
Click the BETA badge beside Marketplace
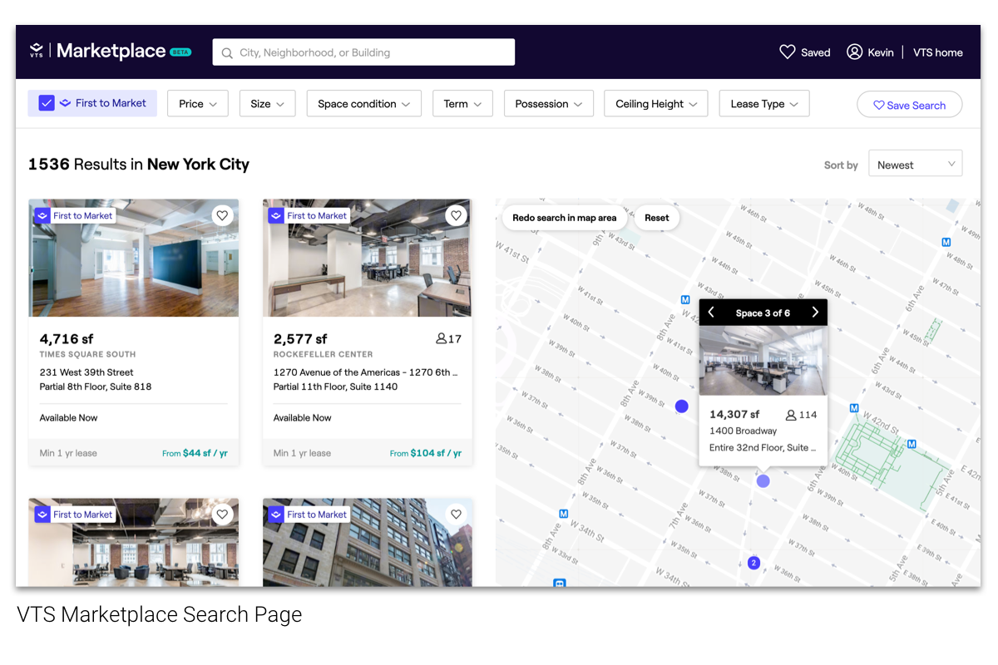click(180, 52)
